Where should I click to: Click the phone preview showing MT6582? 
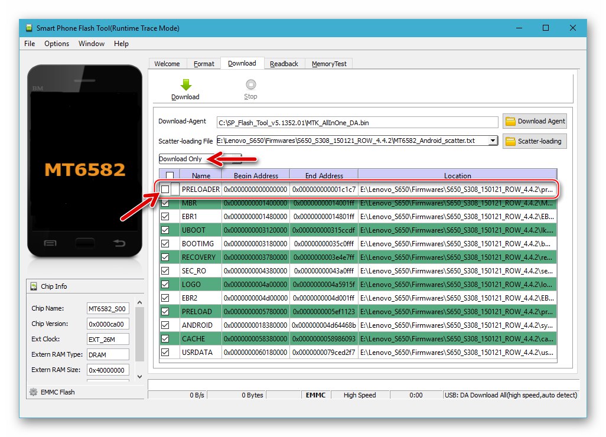pos(84,168)
